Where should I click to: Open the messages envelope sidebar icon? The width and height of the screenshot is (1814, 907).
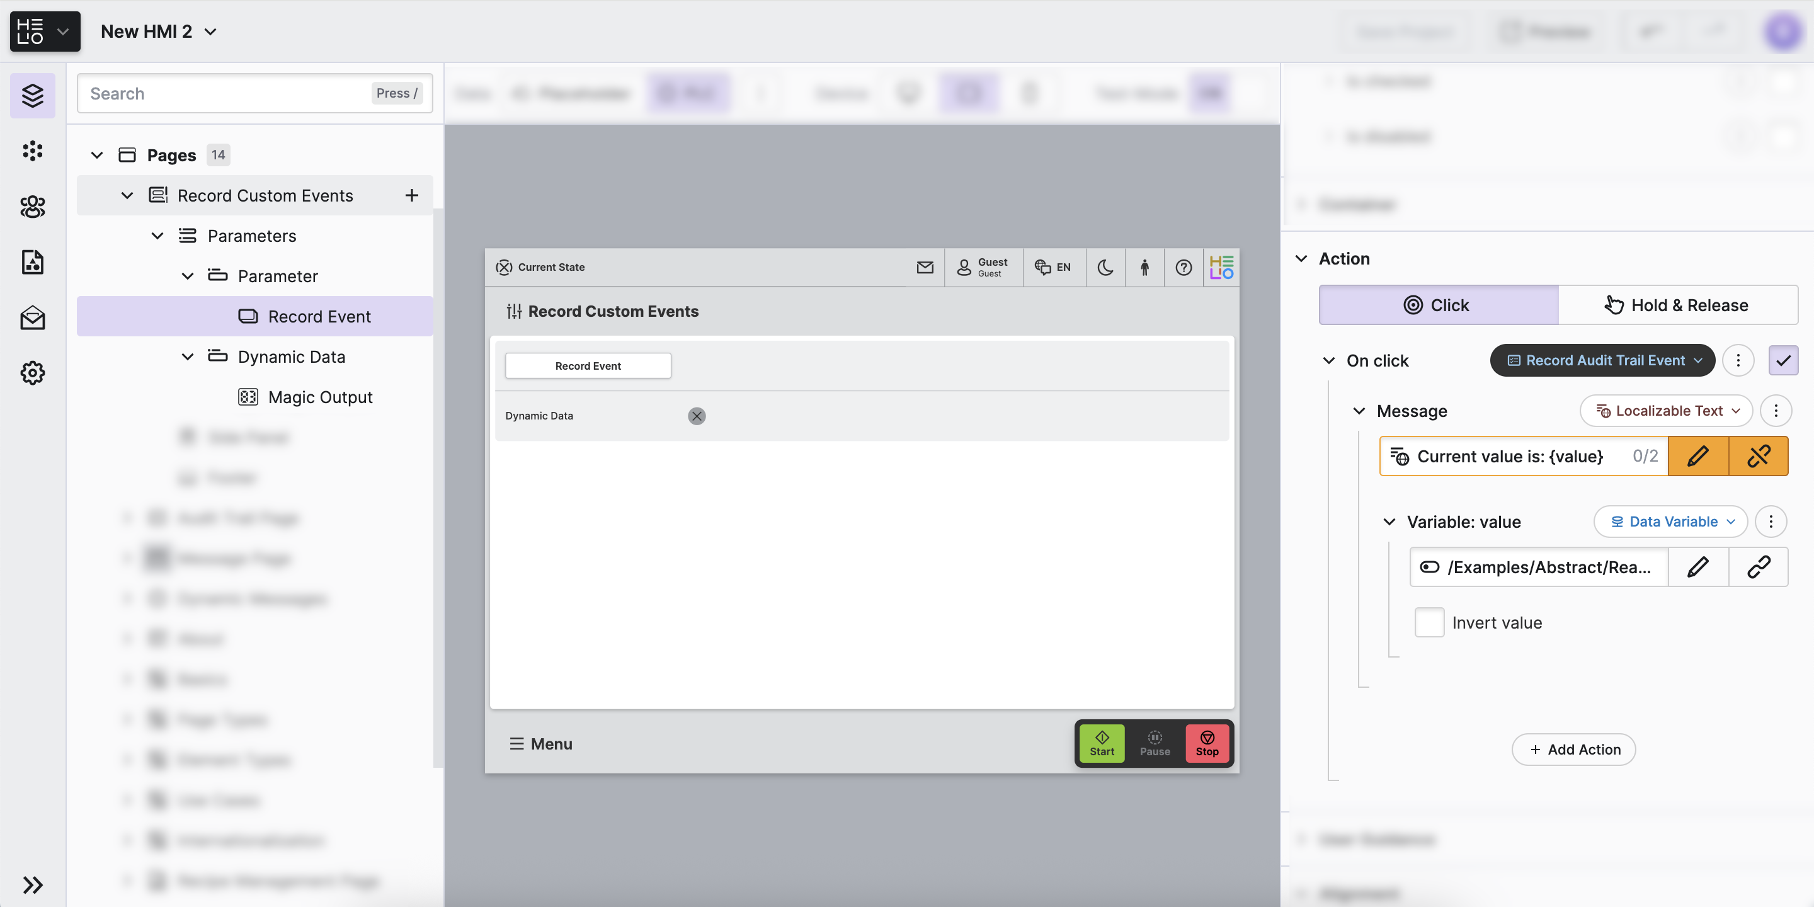[32, 317]
